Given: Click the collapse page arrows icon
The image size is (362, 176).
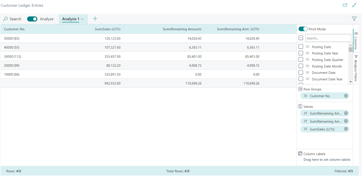Looking at the screenshot, I should (355, 5).
